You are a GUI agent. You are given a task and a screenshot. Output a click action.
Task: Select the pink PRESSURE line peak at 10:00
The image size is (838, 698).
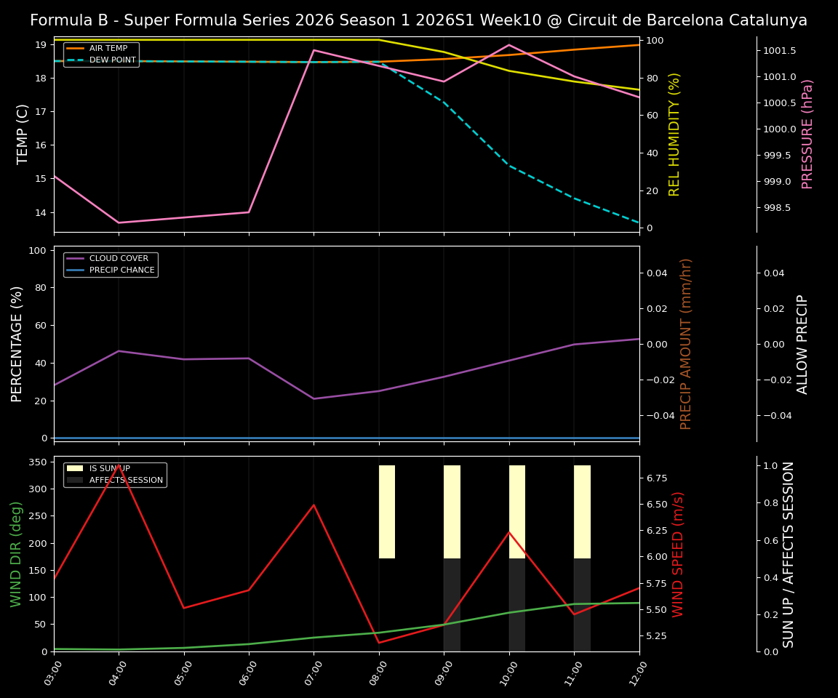click(x=508, y=45)
